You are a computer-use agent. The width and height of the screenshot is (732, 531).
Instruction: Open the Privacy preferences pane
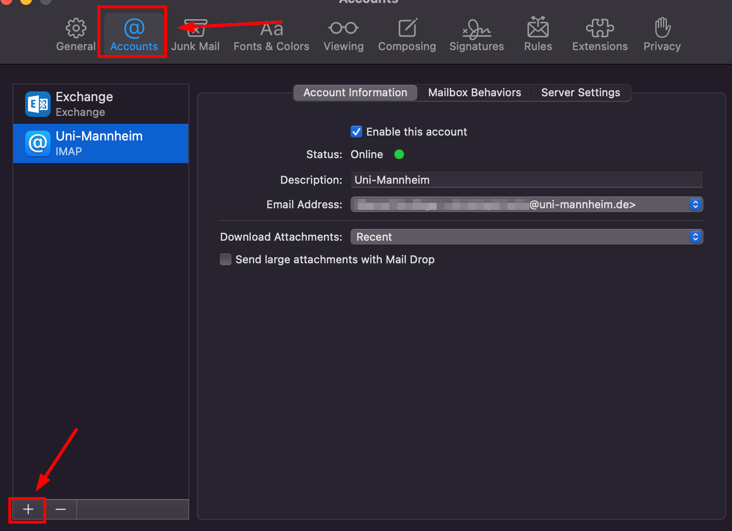(x=662, y=35)
